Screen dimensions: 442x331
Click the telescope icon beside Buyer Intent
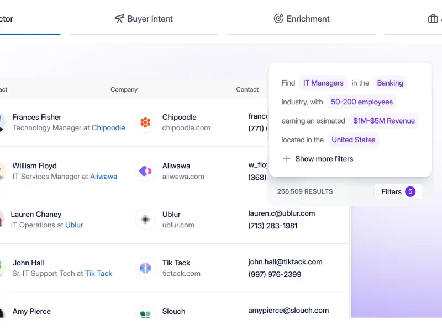[x=119, y=19]
